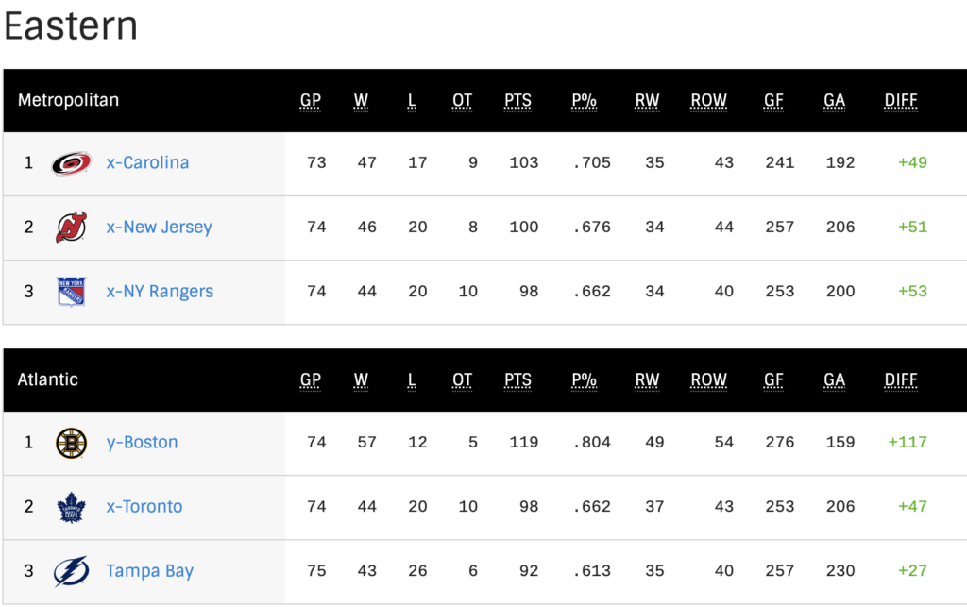Click the New Jersey Devils logo
This screenshot has height=607, width=967.
[72, 228]
